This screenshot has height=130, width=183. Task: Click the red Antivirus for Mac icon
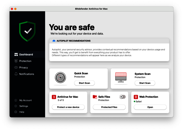[54, 97]
